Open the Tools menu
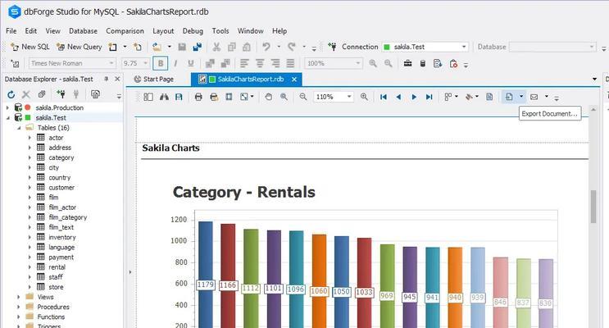Viewport: 609px width, 328px height. (220, 30)
